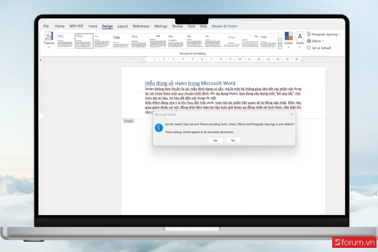The width and height of the screenshot is (378, 252).
Task: Switch to the Home tab
Action: (60, 26)
